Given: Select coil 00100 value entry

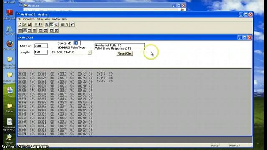Looking at the screenshot, I should (x=111, y=80).
